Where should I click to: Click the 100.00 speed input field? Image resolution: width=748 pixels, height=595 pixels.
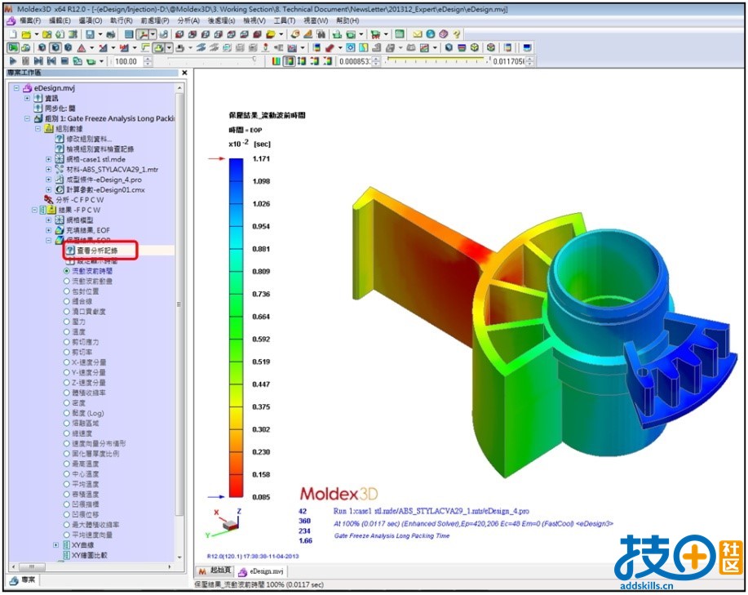coord(128,61)
